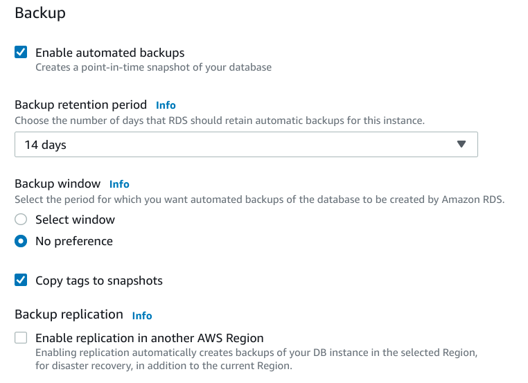Click the 'Enable automated backups' label text
This screenshot has width=528, height=383.
click(x=109, y=53)
